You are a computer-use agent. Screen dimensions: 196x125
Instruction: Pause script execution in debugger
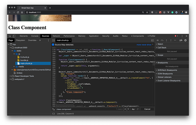(x=158, y=40)
